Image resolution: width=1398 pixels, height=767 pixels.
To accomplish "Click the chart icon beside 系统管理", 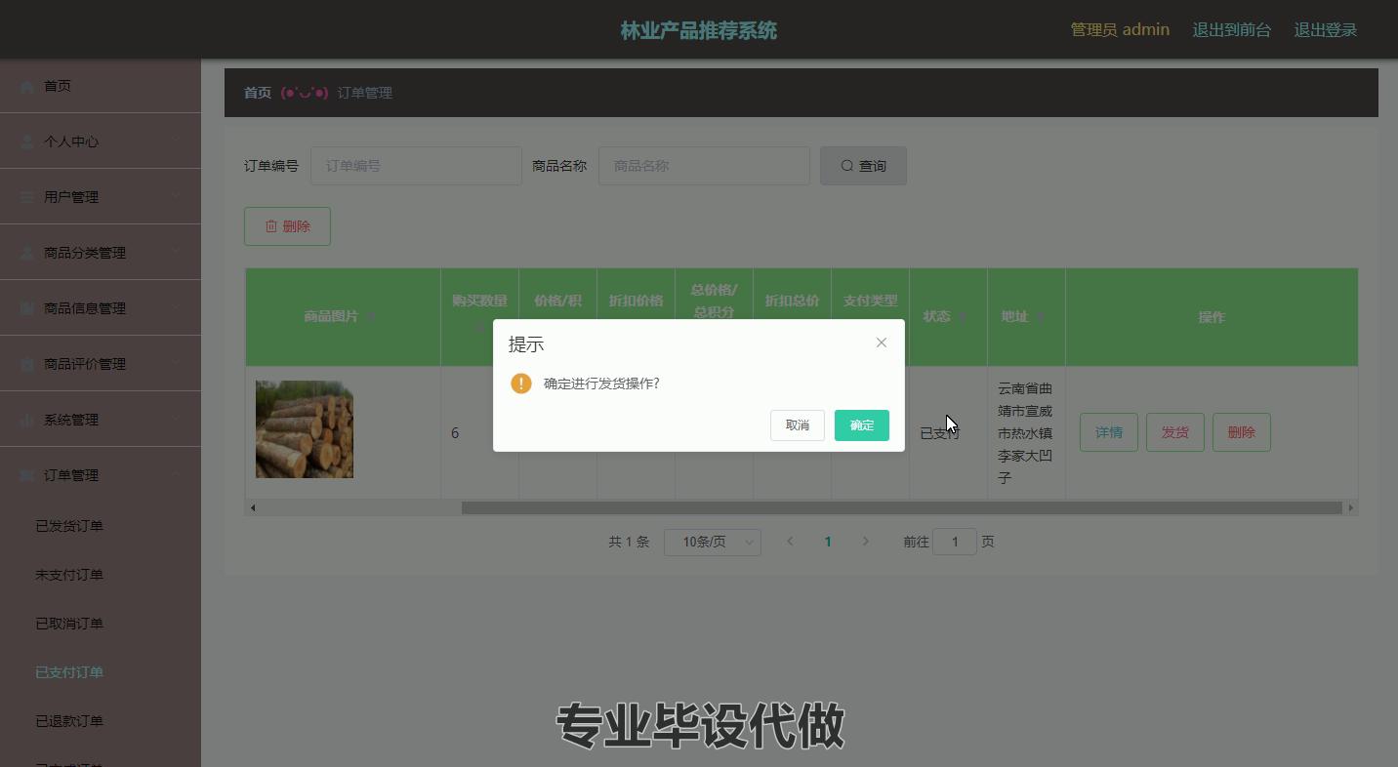I will pyautogui.click(x=27, y=421).
